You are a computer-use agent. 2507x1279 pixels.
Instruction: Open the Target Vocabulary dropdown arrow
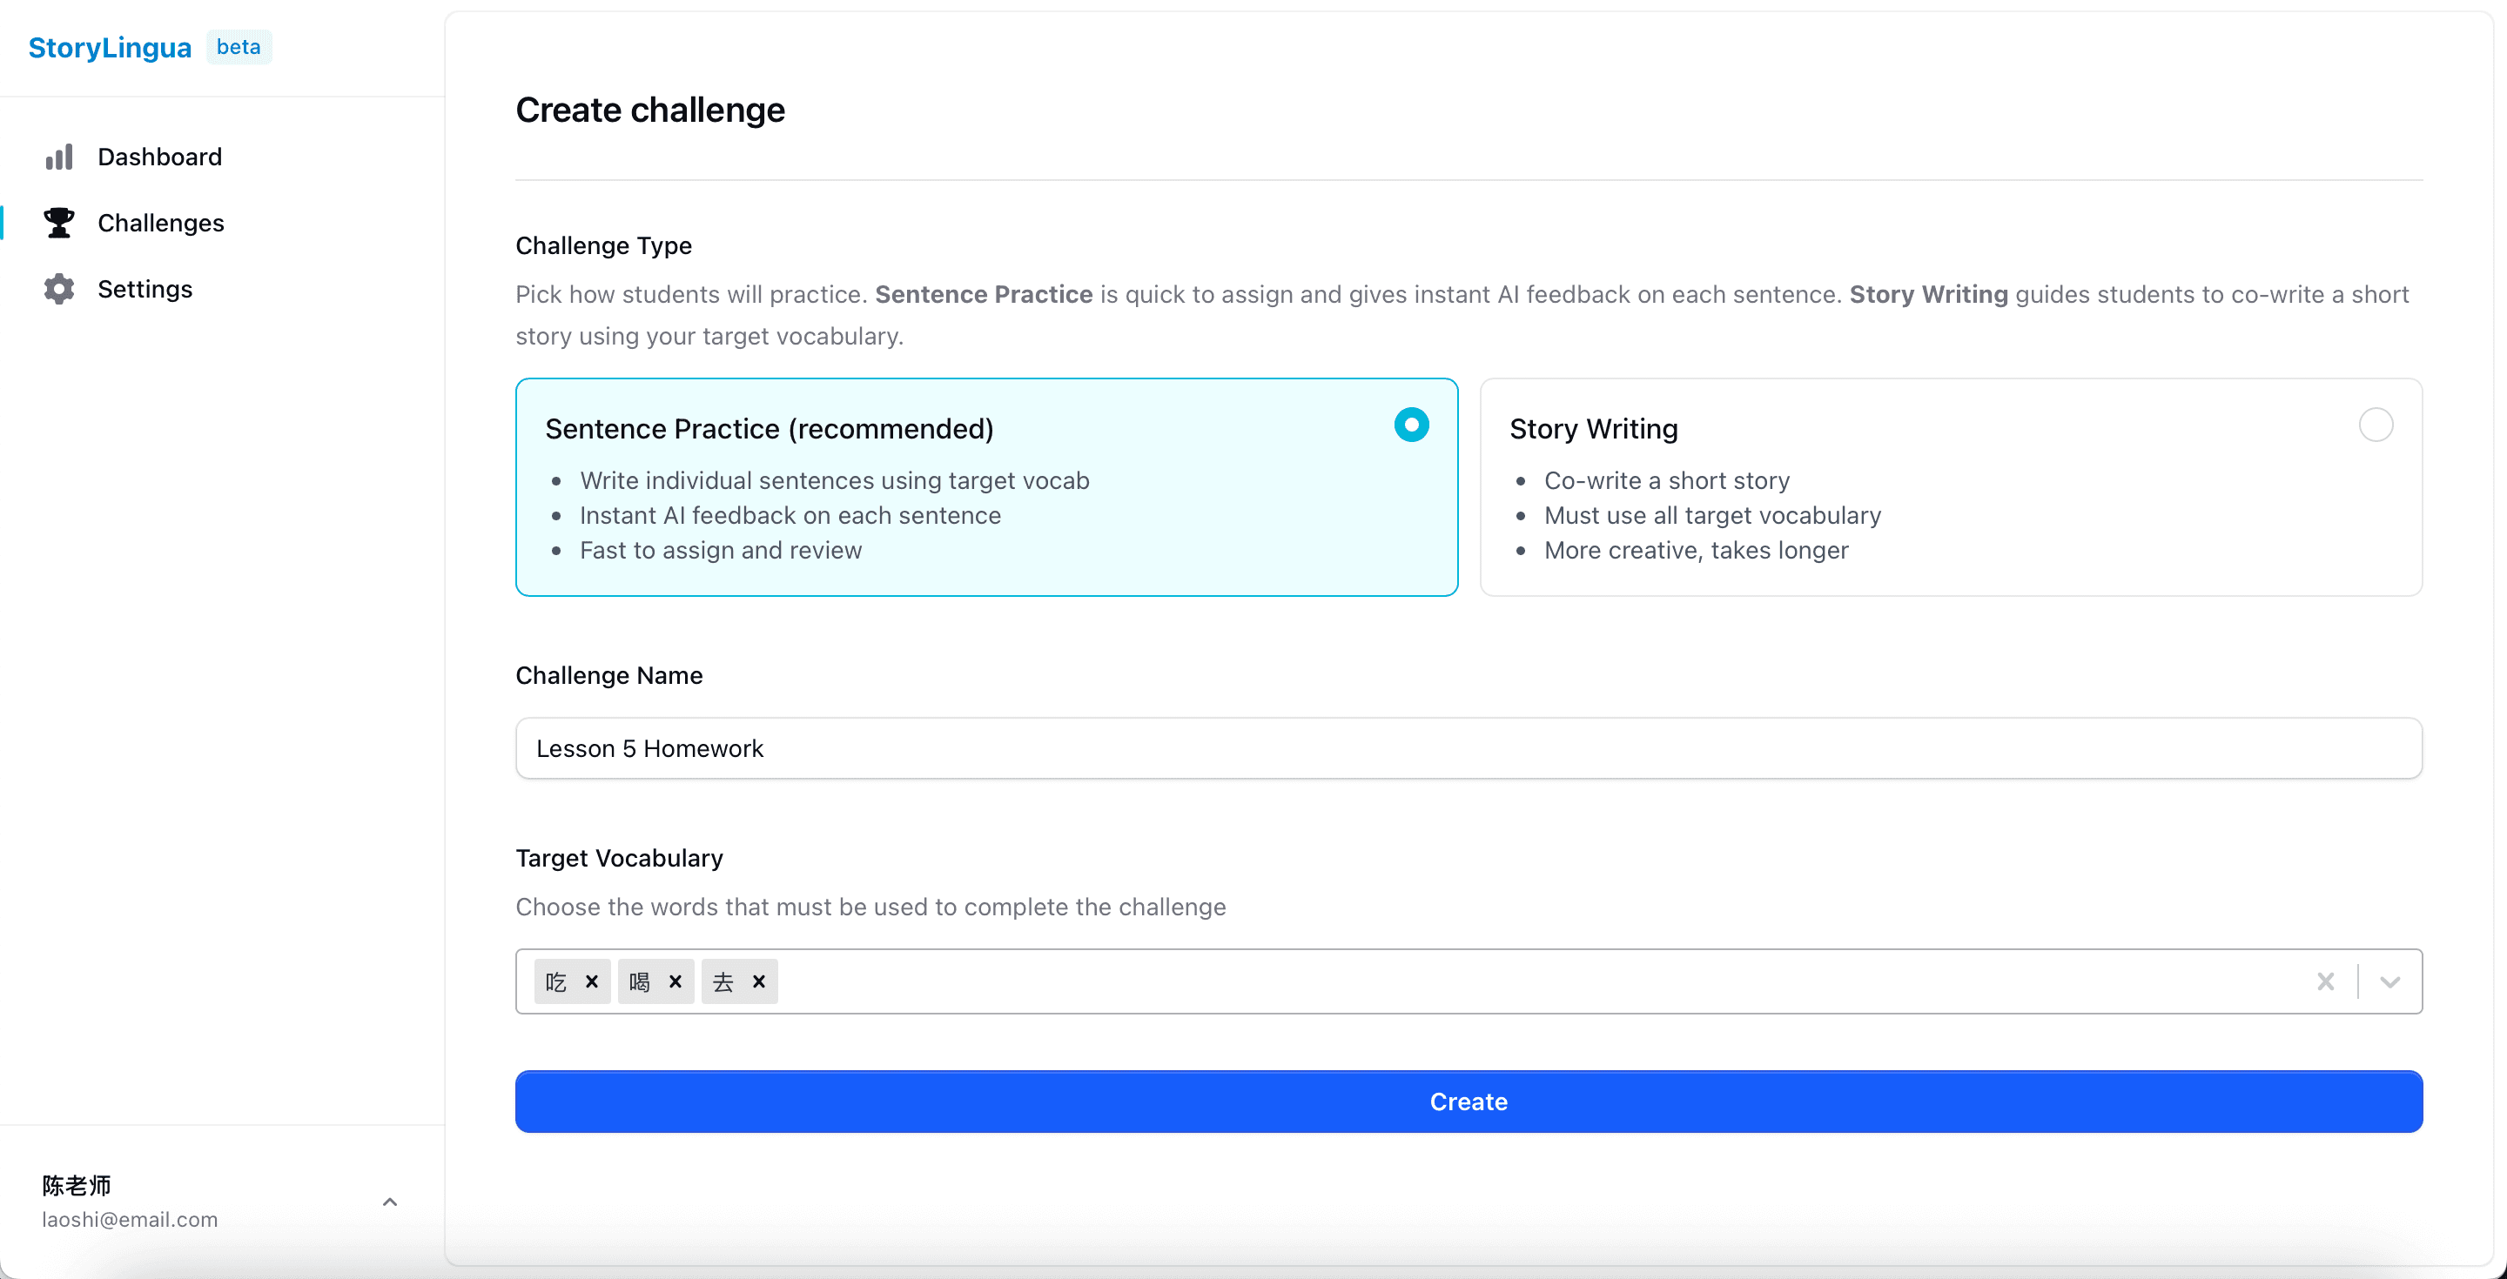pos(2389,981)
